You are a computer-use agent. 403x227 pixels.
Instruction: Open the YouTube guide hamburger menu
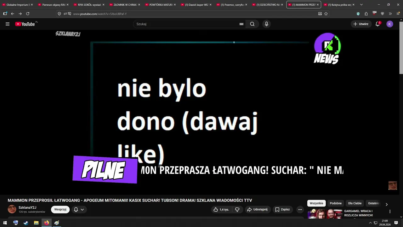pos(8,24)
